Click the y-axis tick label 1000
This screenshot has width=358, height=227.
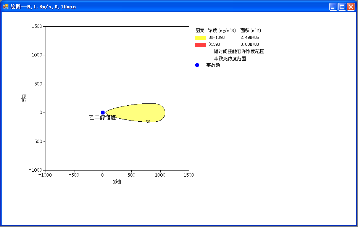(x=37, y=55)
